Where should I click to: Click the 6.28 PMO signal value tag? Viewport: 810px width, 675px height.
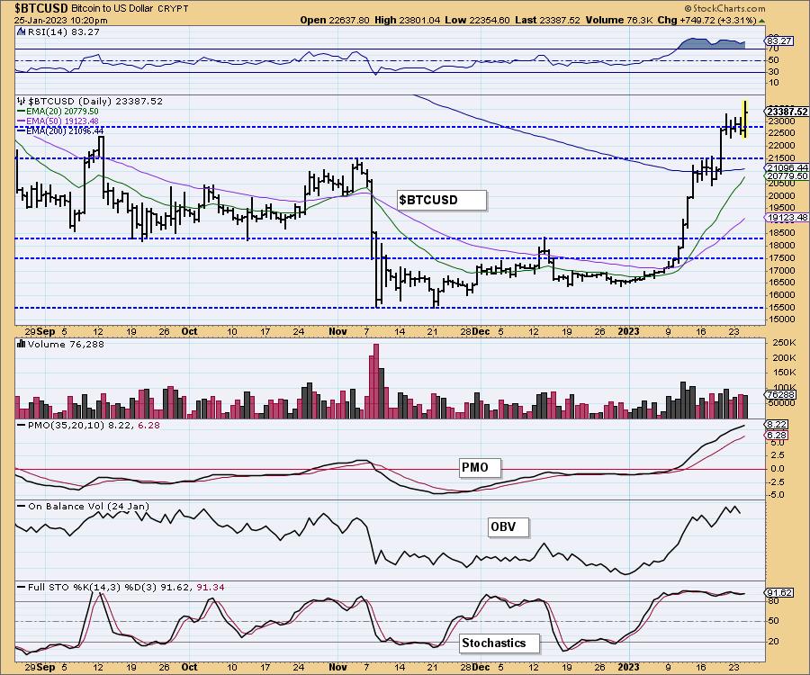point(777,436)
